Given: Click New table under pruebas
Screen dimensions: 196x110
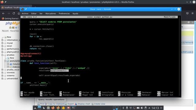Looking at the screenshot, I should 12,58.
